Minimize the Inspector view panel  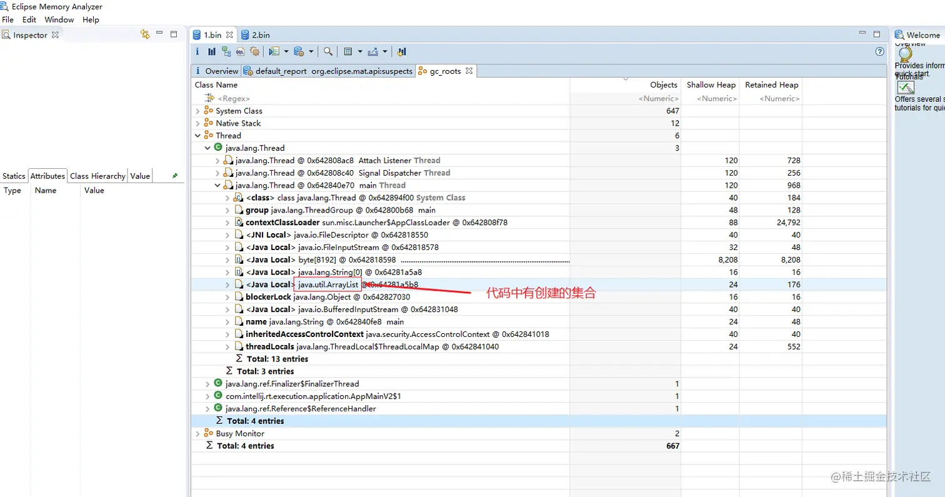click(x=160, y=33)
